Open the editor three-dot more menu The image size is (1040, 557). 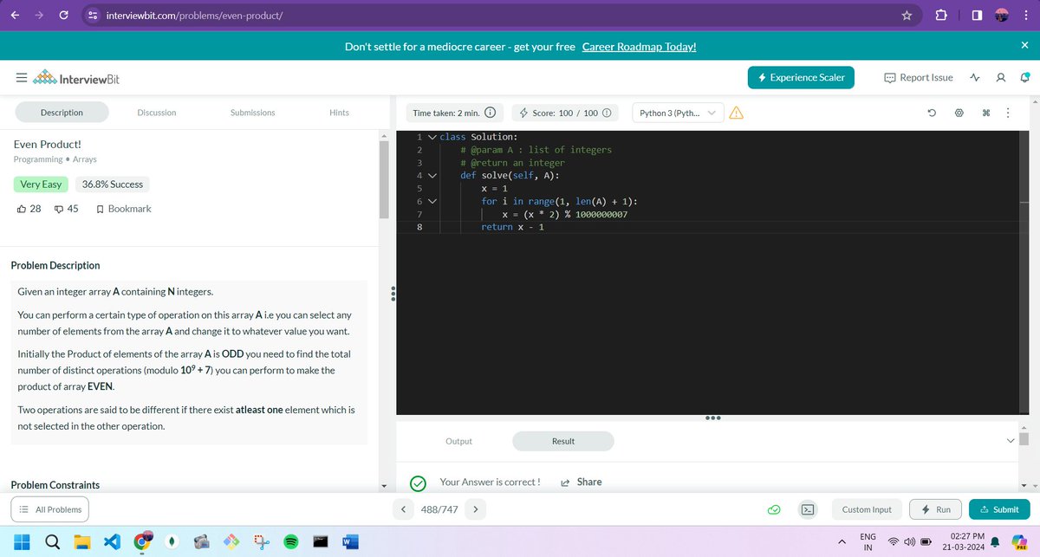click(1008, 113)
